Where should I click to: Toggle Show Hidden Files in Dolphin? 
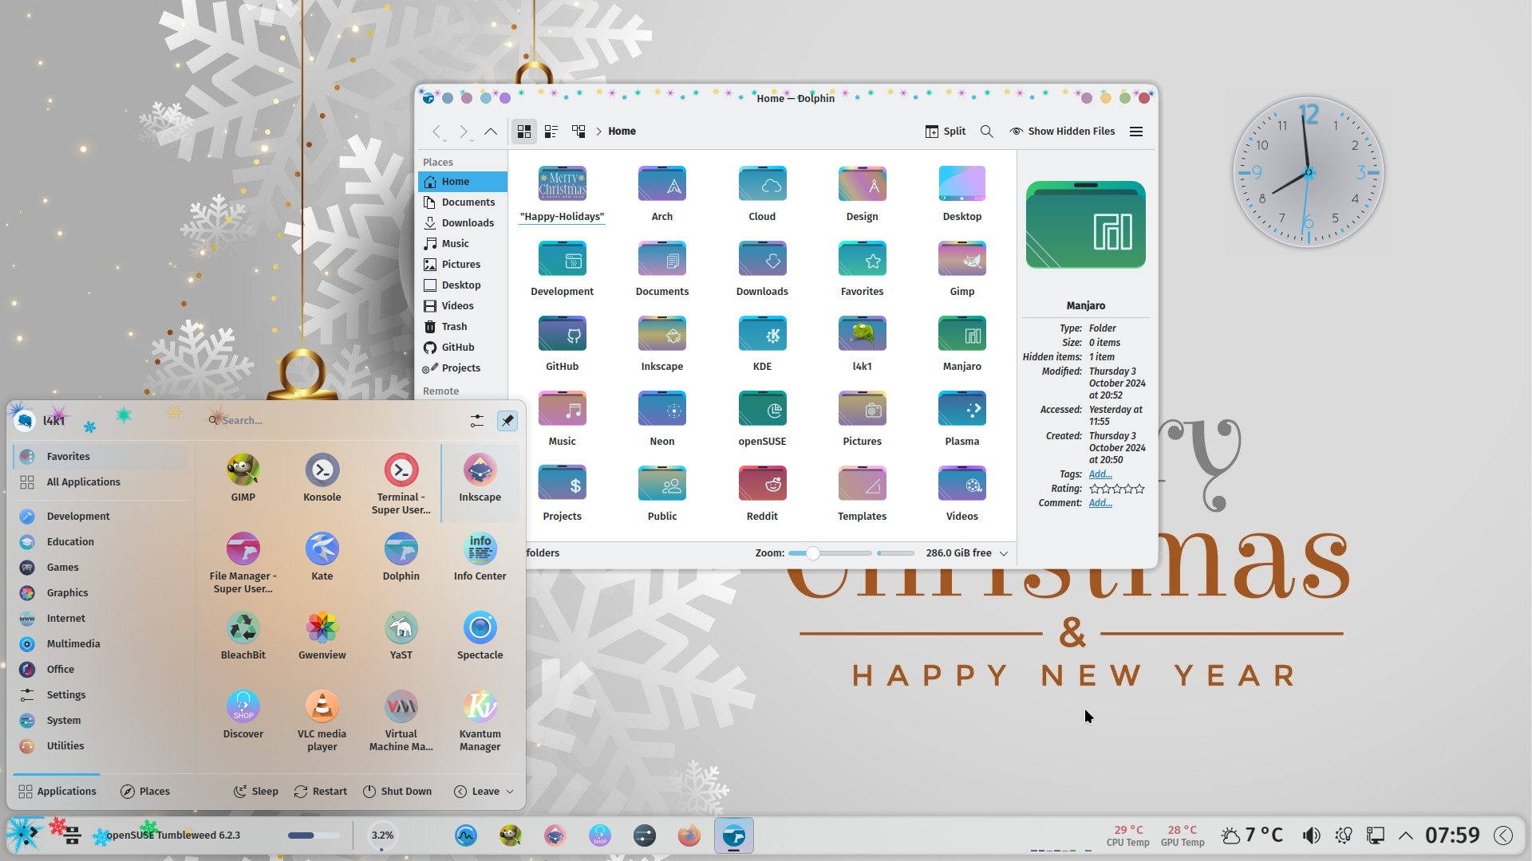coord(1062,132)
